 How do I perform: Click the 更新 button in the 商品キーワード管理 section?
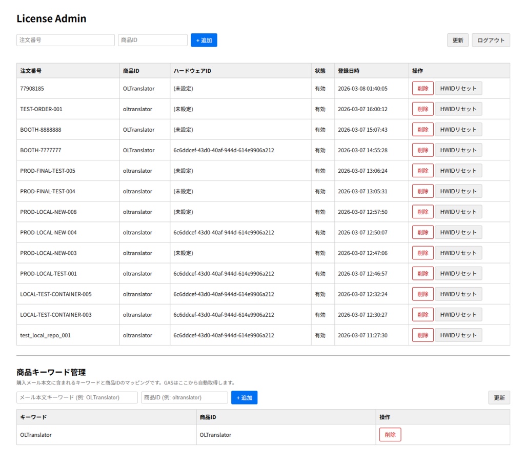[499, 397]
